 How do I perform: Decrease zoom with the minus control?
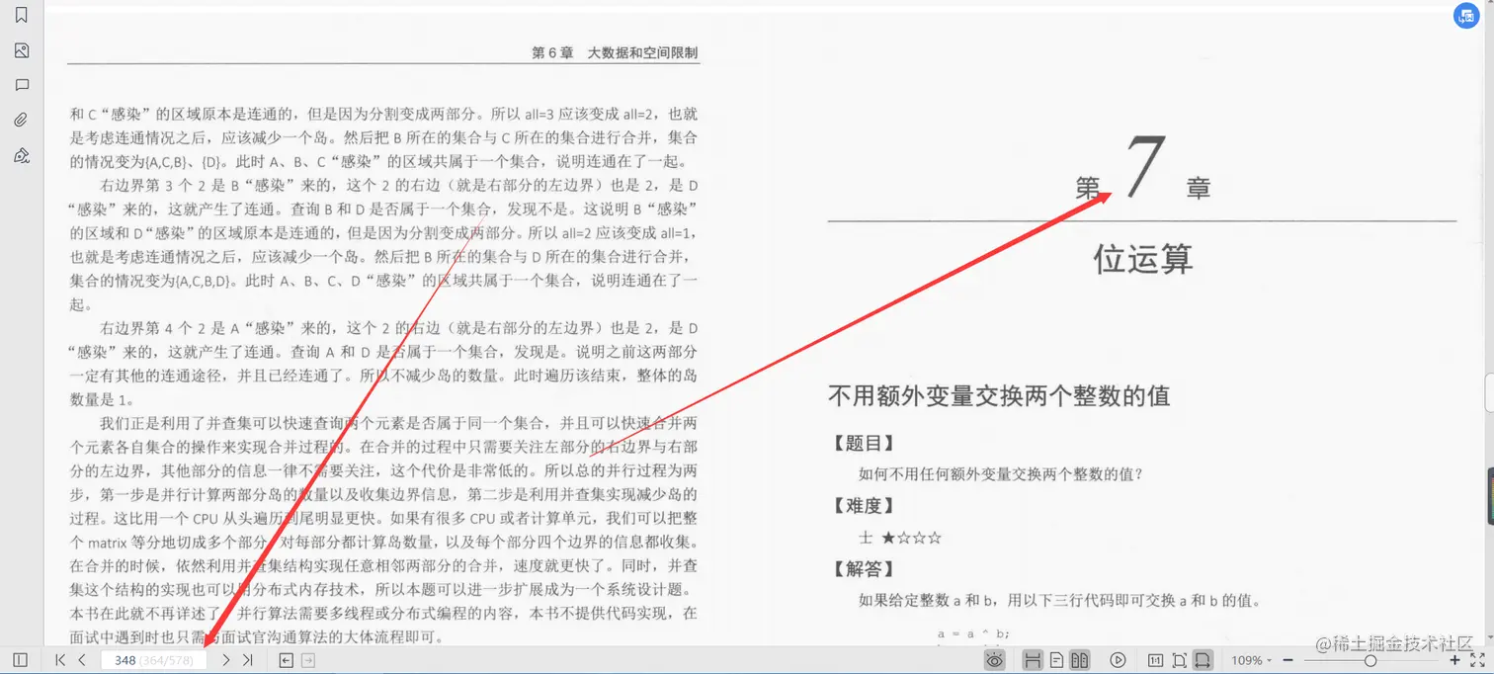1289,659
